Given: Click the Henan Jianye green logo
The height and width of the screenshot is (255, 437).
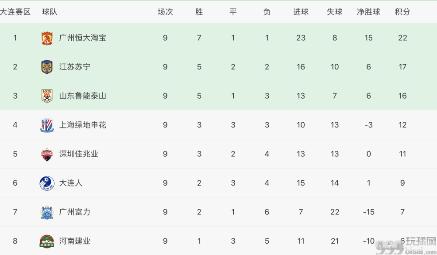Looking at the screenshot, I should (47, 241).
